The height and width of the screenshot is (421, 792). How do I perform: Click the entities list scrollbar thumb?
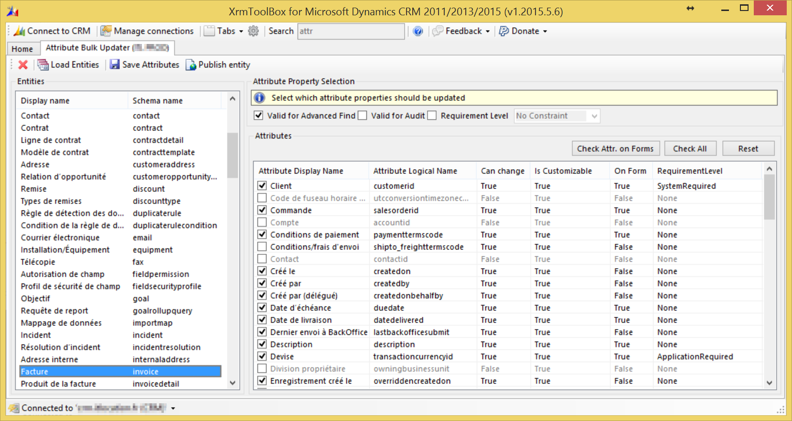click(233, 155)
